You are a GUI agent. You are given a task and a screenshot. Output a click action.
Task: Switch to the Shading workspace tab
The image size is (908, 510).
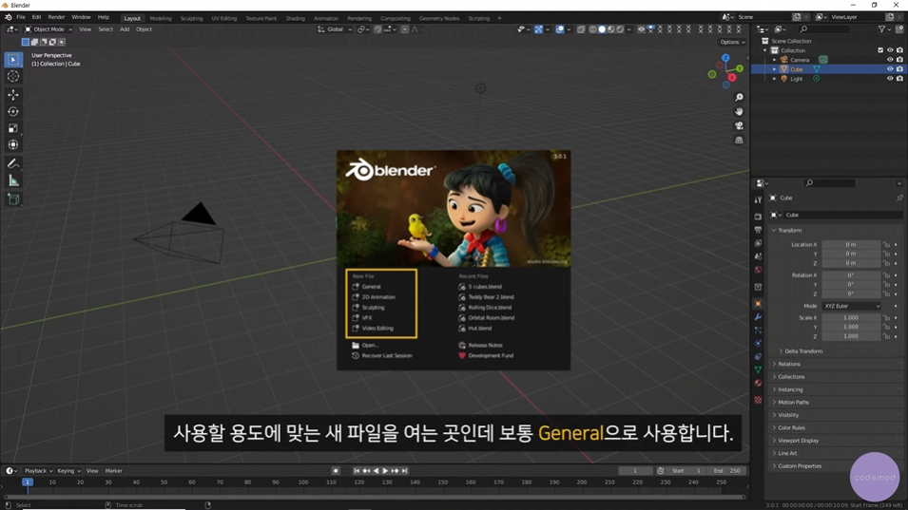click(x=295, y=18)
